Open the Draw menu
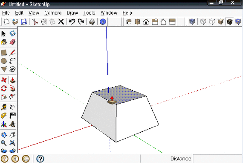This screenshot has height=163, width=243. click(x=72, y=13)
